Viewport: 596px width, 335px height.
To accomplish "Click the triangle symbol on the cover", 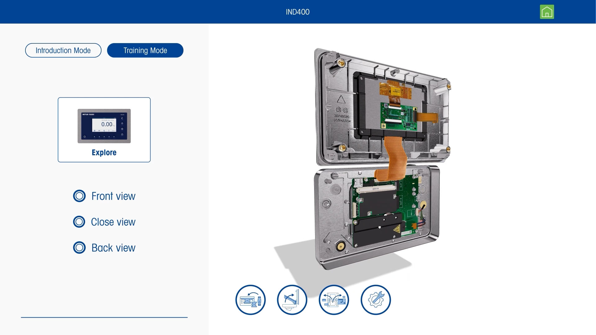I will point(341,100).
